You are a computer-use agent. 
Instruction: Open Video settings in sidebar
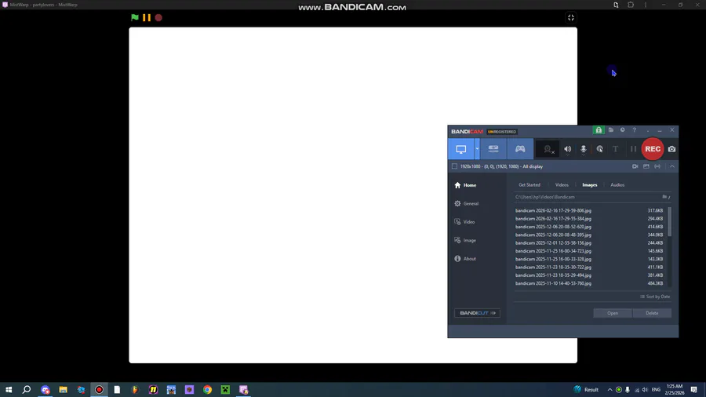point(464,222)
